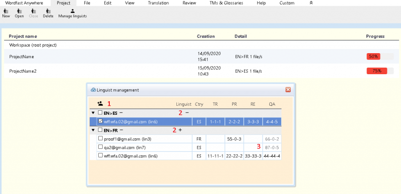Image resolution: width=401 pixels, height=194 pixels.
Task: Click add linguist icon in dialog
Action: pyautogui.click(x=100, y=104)
